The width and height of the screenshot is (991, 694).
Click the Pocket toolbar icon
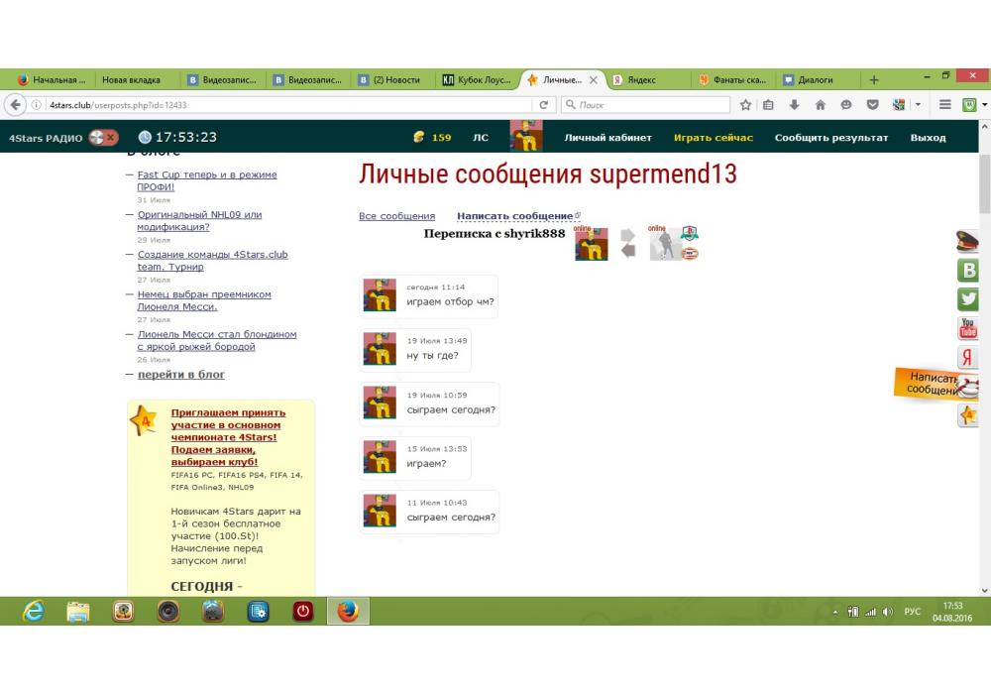coord(873,105)
